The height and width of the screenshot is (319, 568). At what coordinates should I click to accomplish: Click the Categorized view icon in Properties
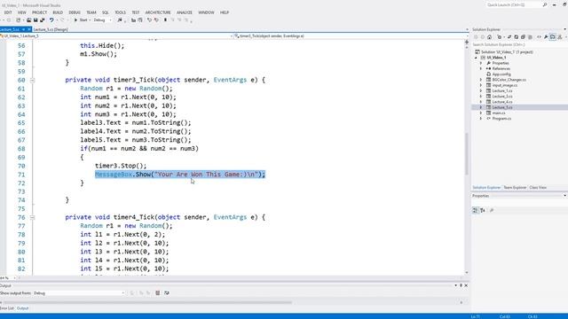pyautogui.click(x=476, y=210)
